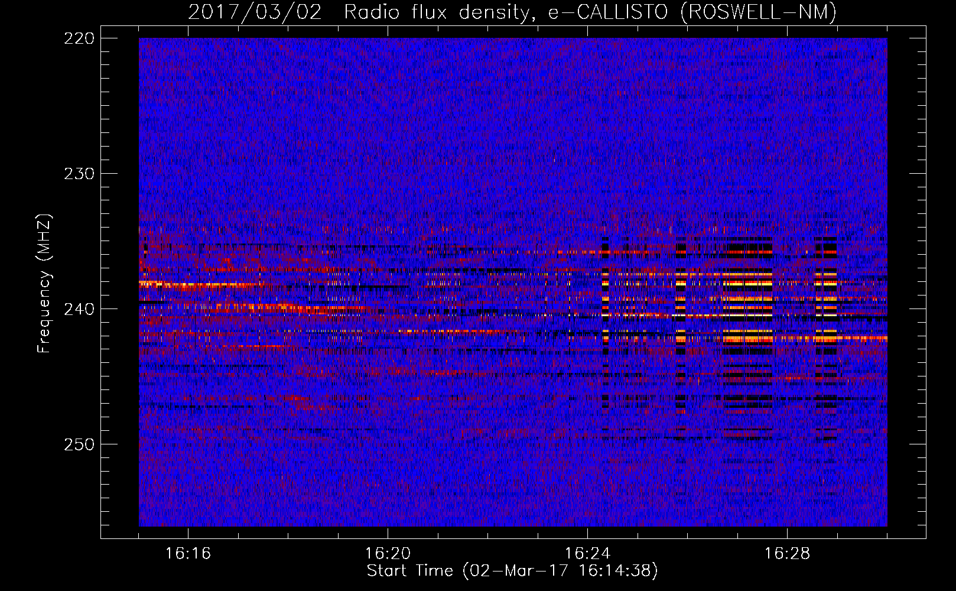Click the plot title text 'Radio flux density, e-CALLISTO (ROSWELL-NM)'
The image size is (956, 591).
click(590, 12)
